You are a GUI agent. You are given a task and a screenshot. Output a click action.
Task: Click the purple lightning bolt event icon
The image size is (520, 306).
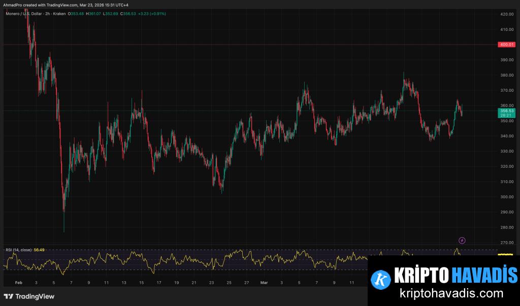[x=462, y=240]
